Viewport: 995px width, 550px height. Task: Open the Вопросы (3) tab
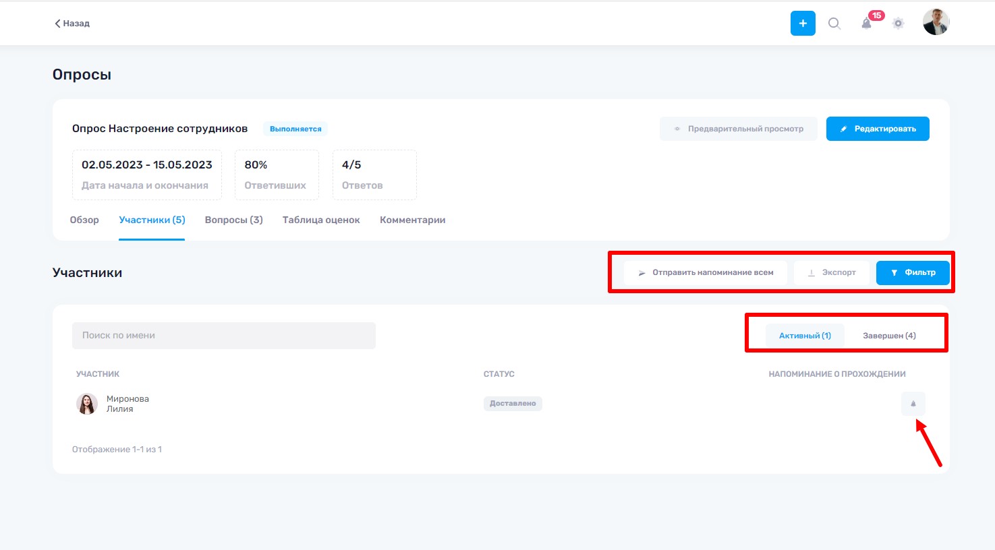(x=233, y=220)
